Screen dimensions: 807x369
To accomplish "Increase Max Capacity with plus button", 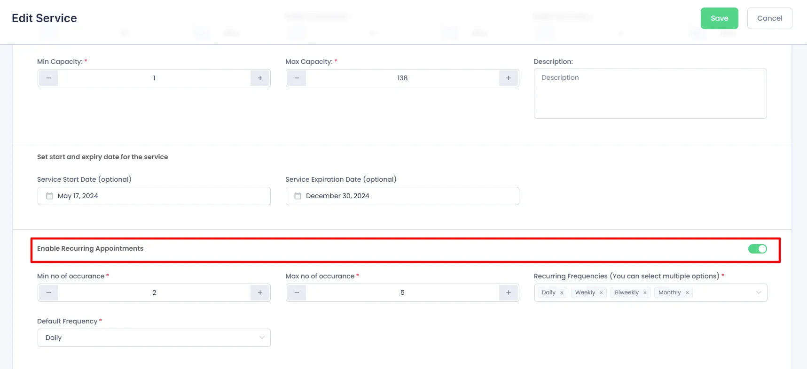I will [x=508, y=78].
